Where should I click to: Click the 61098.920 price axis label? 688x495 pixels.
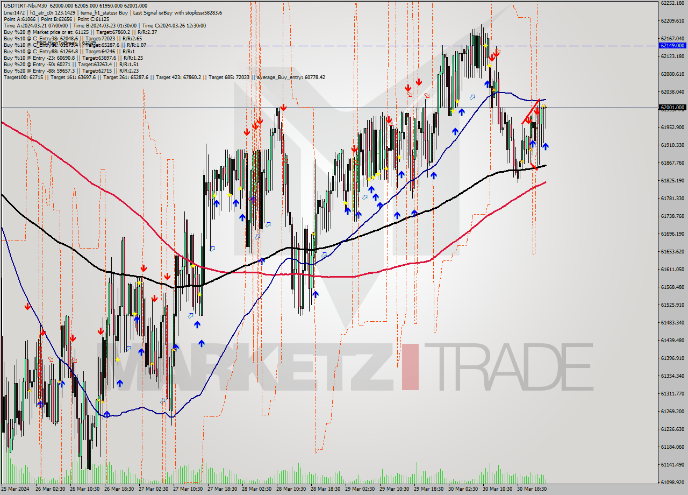coord(672,482)
